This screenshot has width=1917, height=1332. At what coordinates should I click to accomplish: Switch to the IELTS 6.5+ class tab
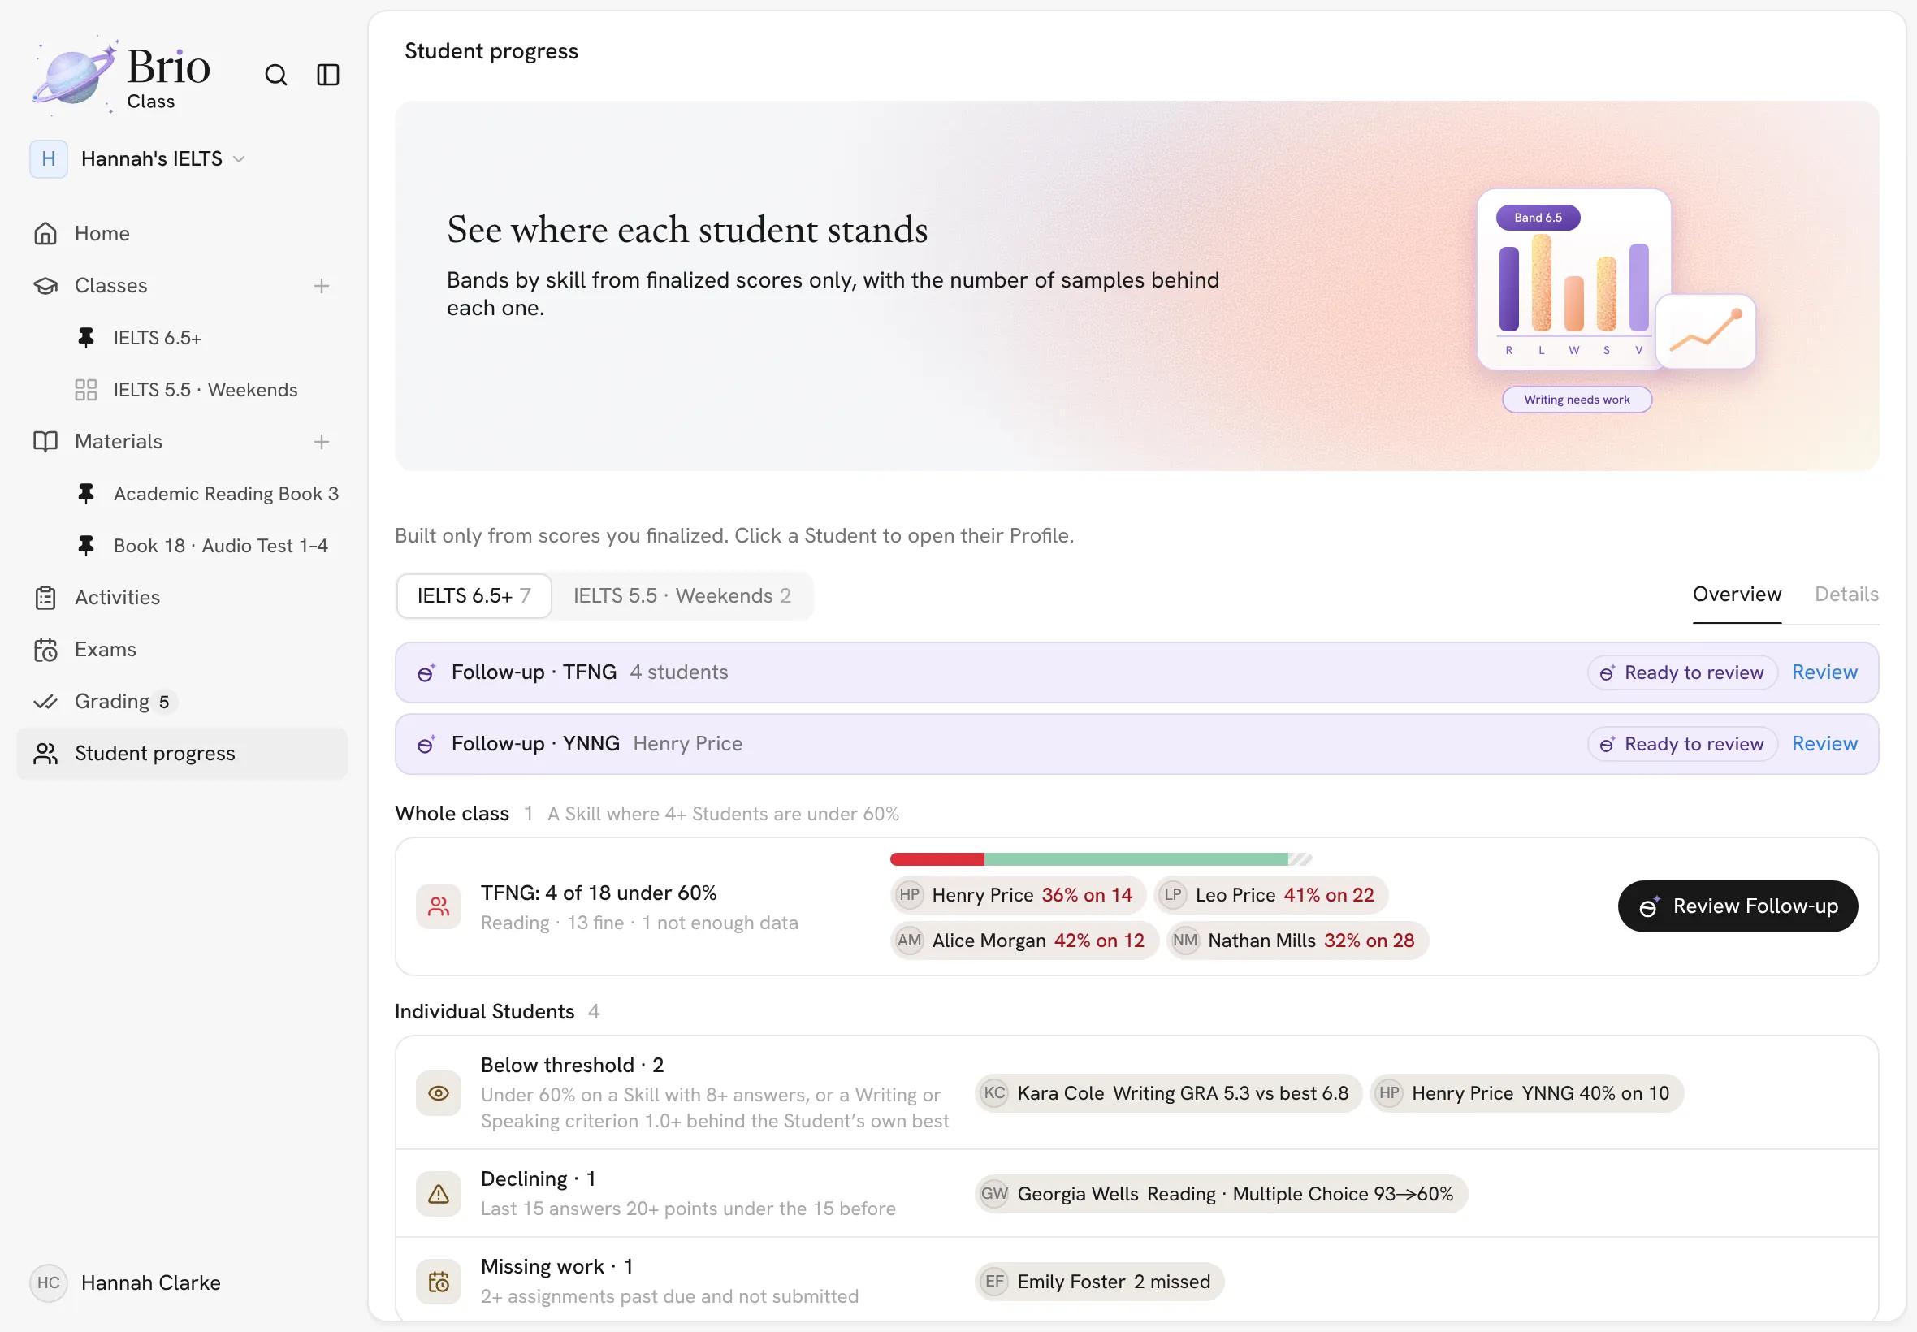474,596
